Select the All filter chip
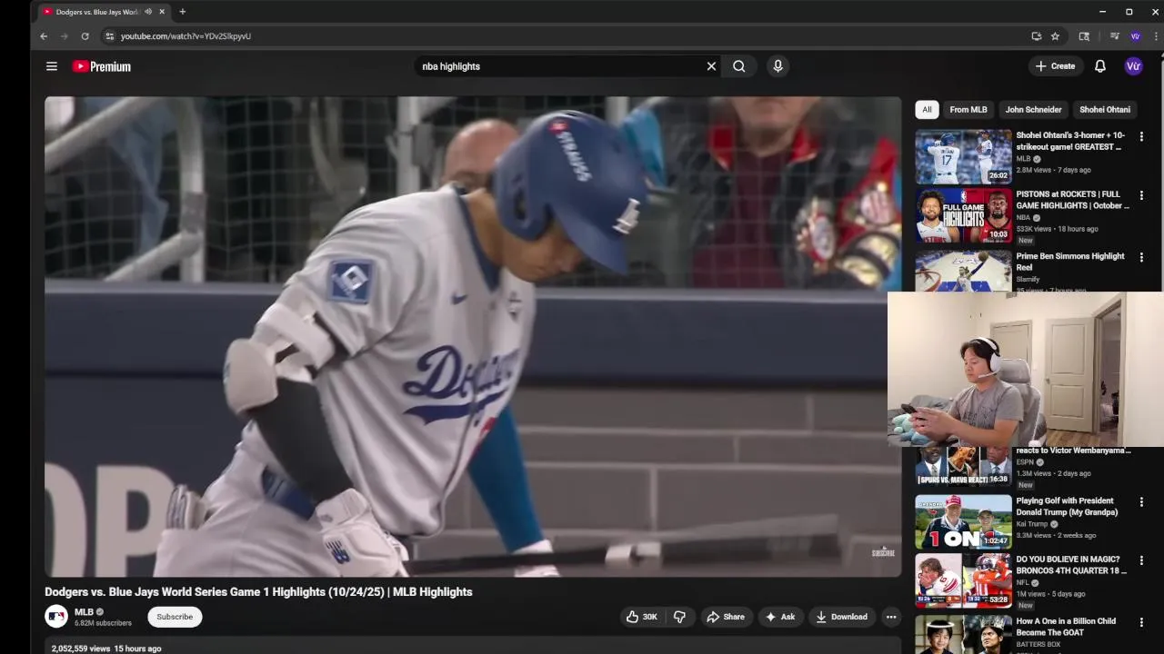This screenshot has width=1164, height=654. tap(927, 110)
